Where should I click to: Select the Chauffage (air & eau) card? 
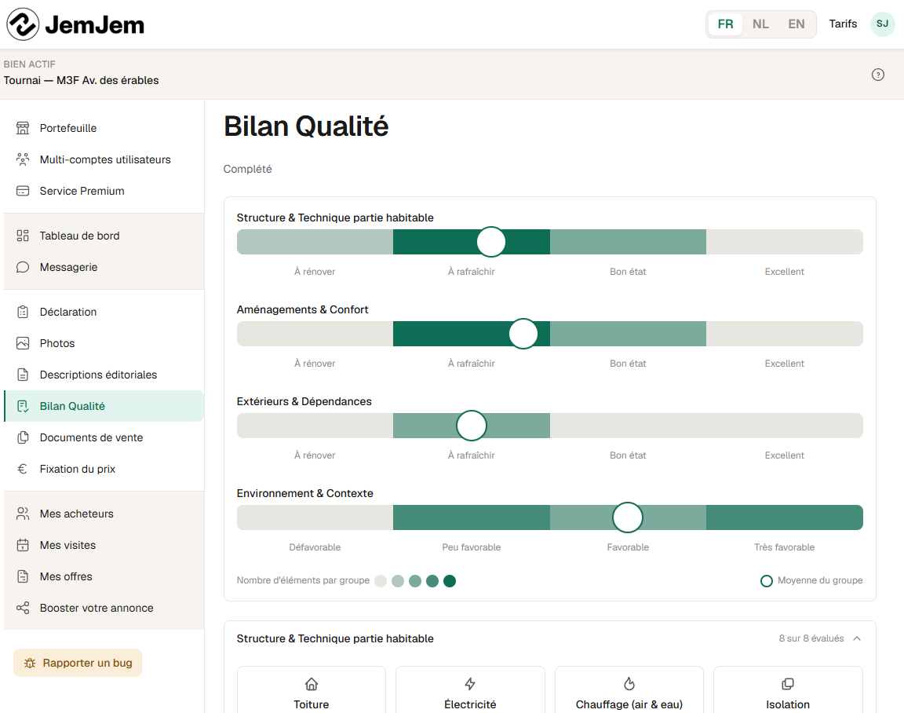tap(629, 690)
